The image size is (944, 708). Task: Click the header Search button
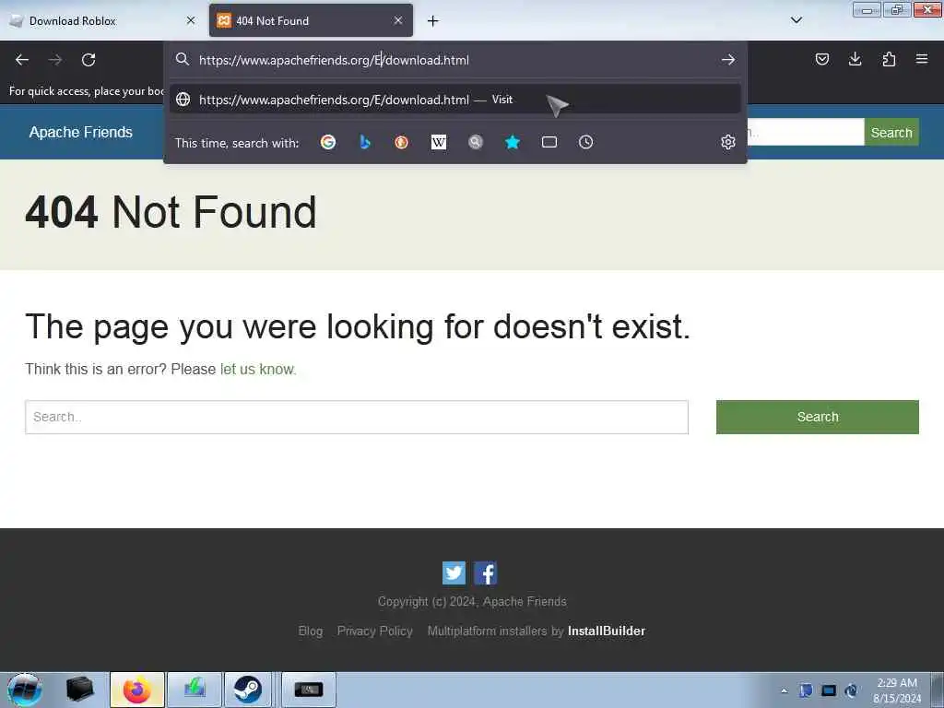[891, 132]
